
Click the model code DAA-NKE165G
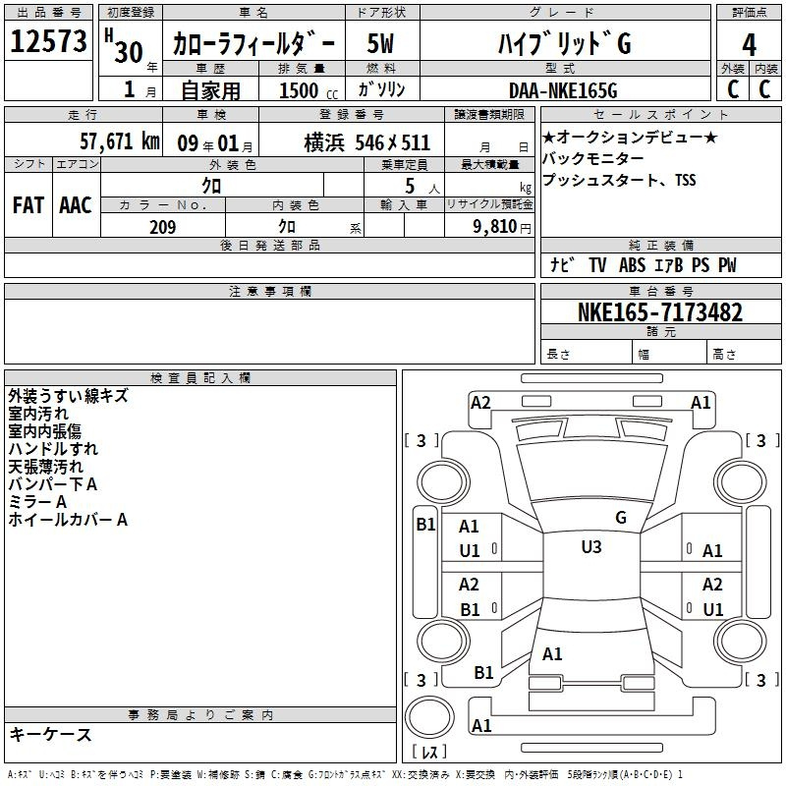563,90
